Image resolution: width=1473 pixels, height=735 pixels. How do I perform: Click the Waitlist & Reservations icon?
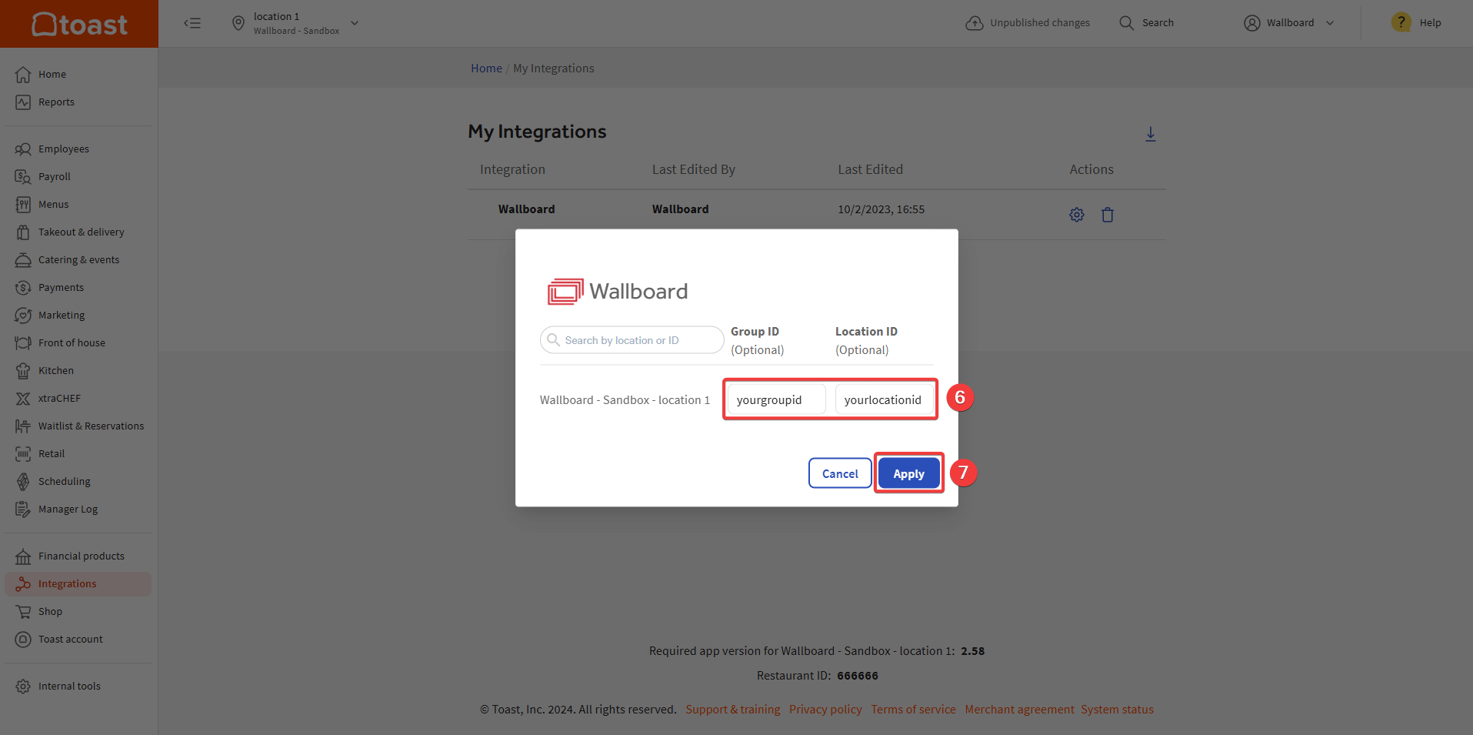tap(23, 426)
